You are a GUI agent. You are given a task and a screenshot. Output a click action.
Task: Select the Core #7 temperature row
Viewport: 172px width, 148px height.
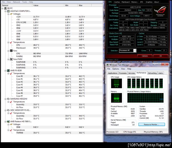coord(59,96)
